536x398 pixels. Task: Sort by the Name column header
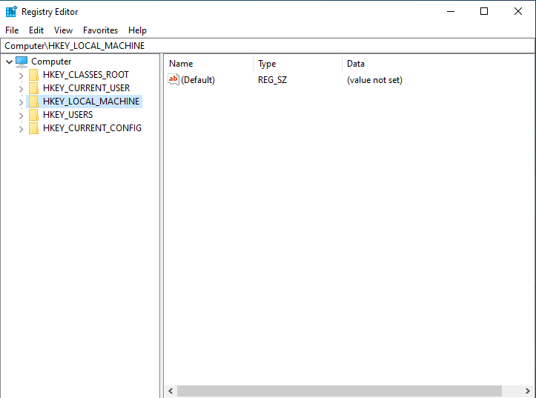pos(210,64)
